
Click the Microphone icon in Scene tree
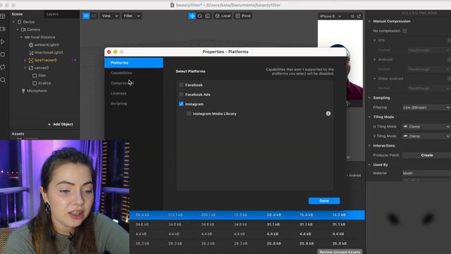point(23,91)
